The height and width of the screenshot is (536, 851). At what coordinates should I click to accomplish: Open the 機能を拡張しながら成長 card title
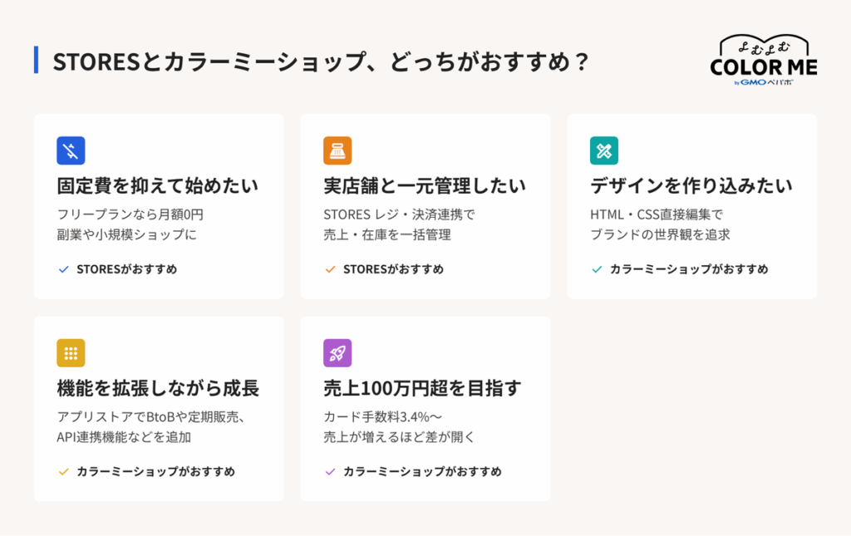tap(158, 388)
